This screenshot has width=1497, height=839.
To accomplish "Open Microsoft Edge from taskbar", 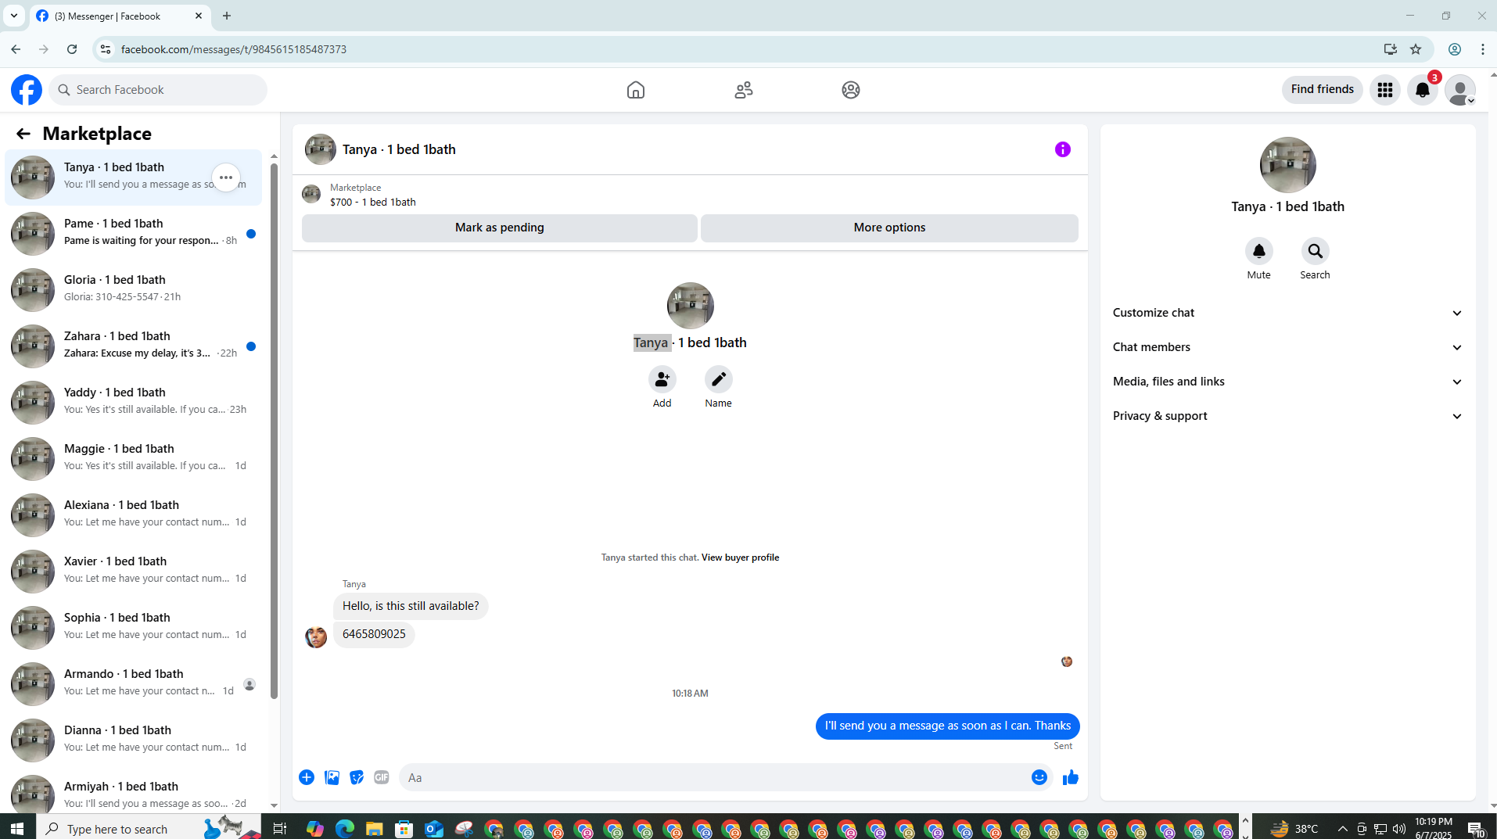I will point(344,828).
